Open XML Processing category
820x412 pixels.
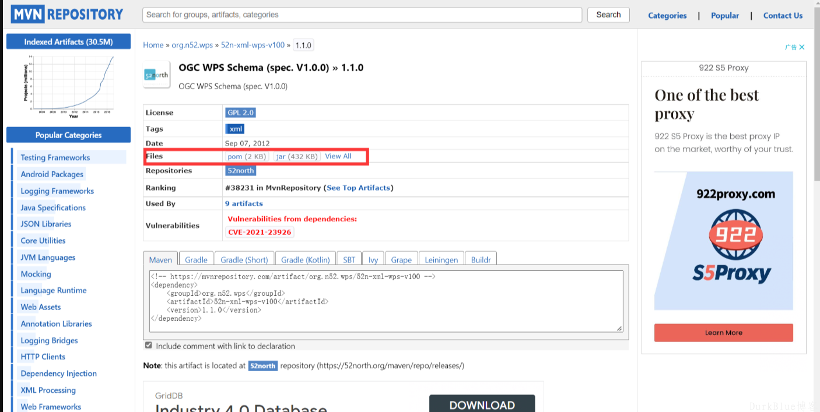pos(48,390)
